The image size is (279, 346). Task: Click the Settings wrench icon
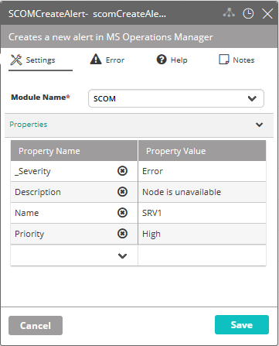point(16,60)
